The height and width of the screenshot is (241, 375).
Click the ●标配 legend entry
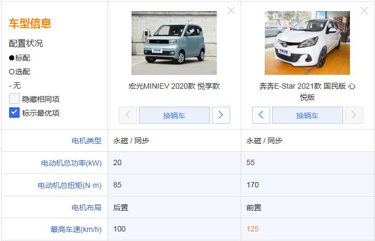tap(19, 58)
